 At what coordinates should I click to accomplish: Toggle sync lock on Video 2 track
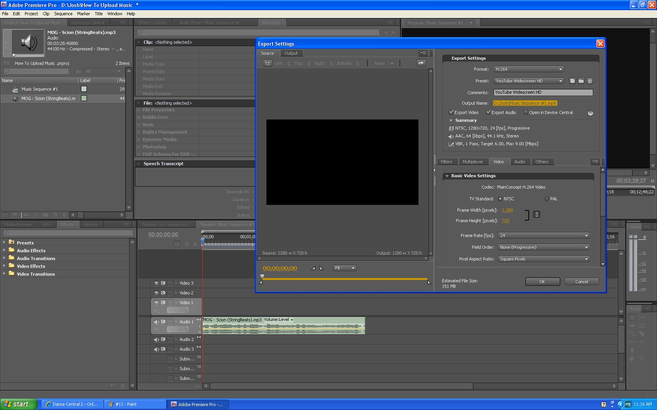pos(163,293)
